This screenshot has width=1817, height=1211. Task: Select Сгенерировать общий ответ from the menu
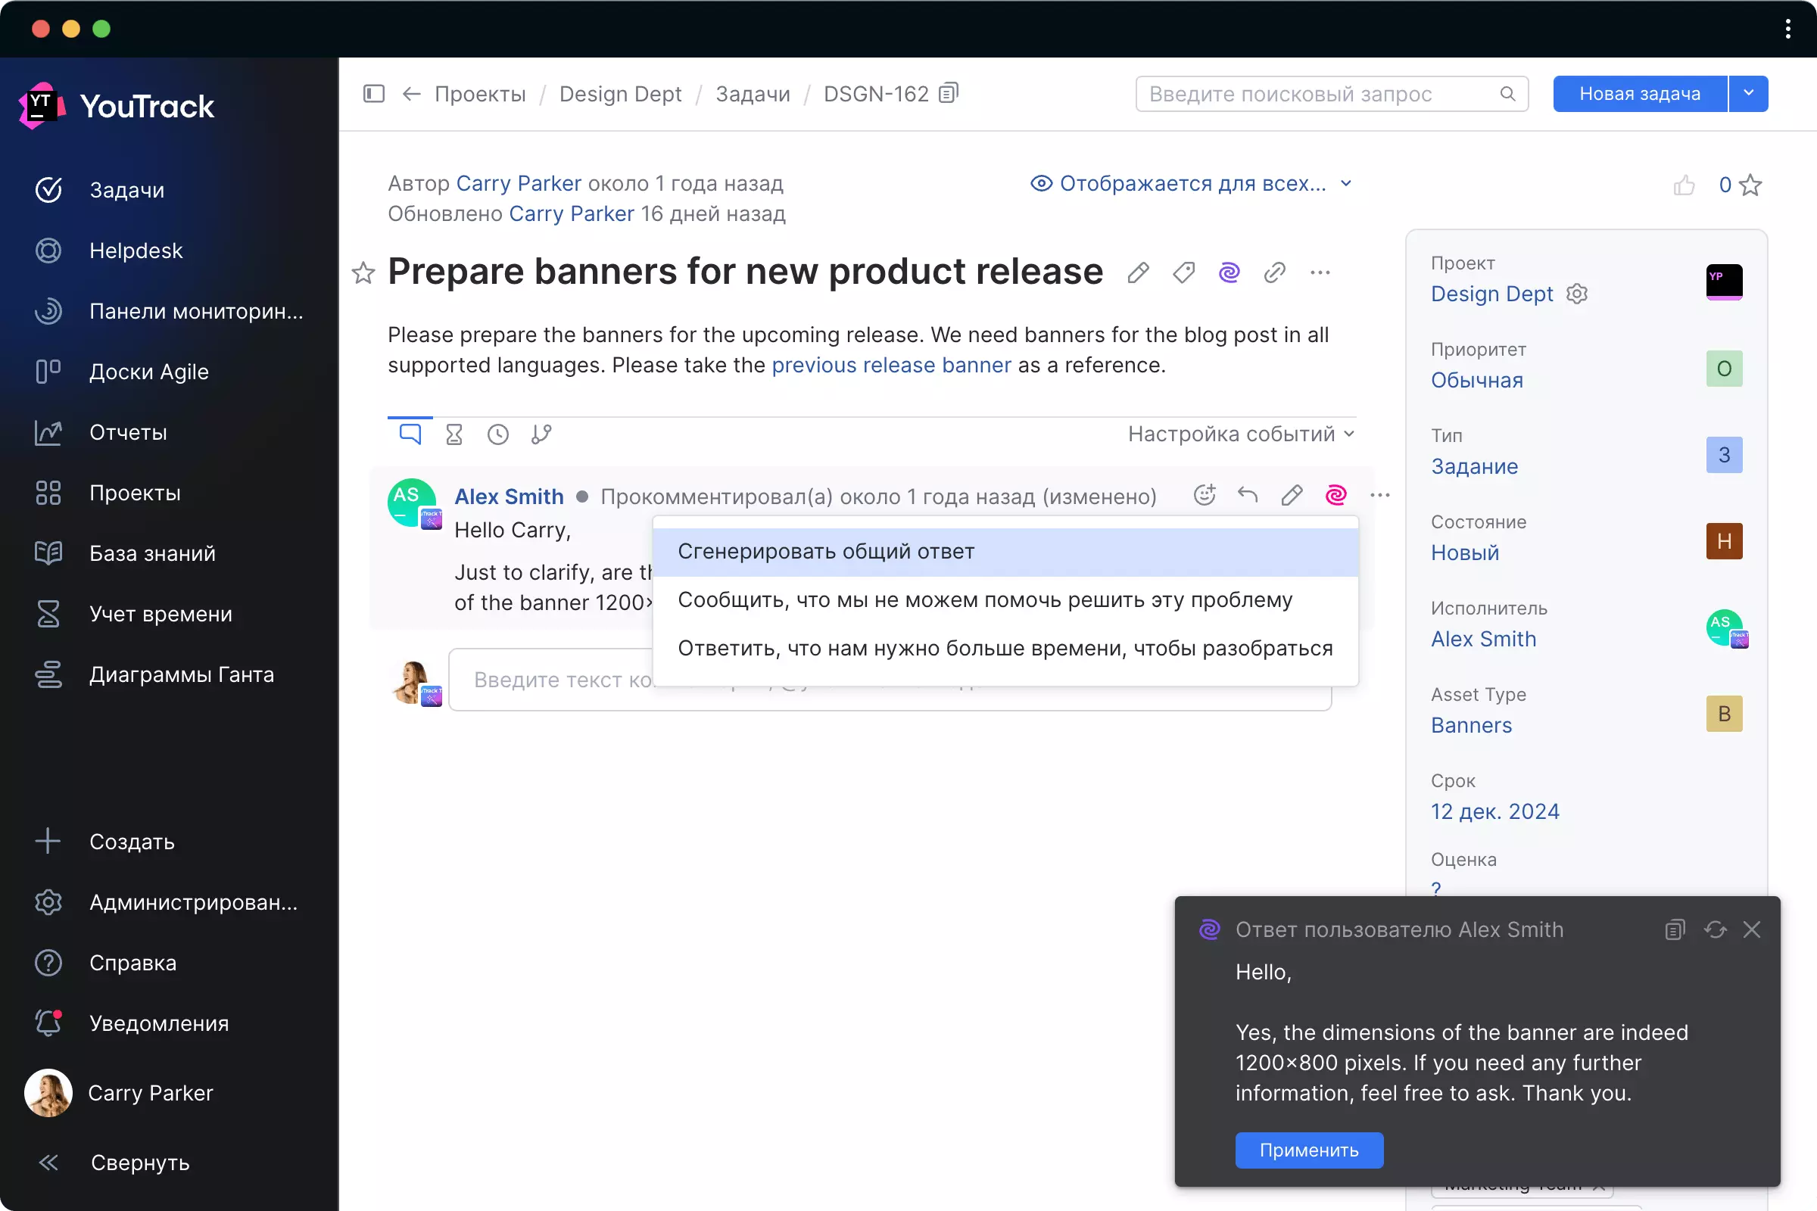[826, 551]
